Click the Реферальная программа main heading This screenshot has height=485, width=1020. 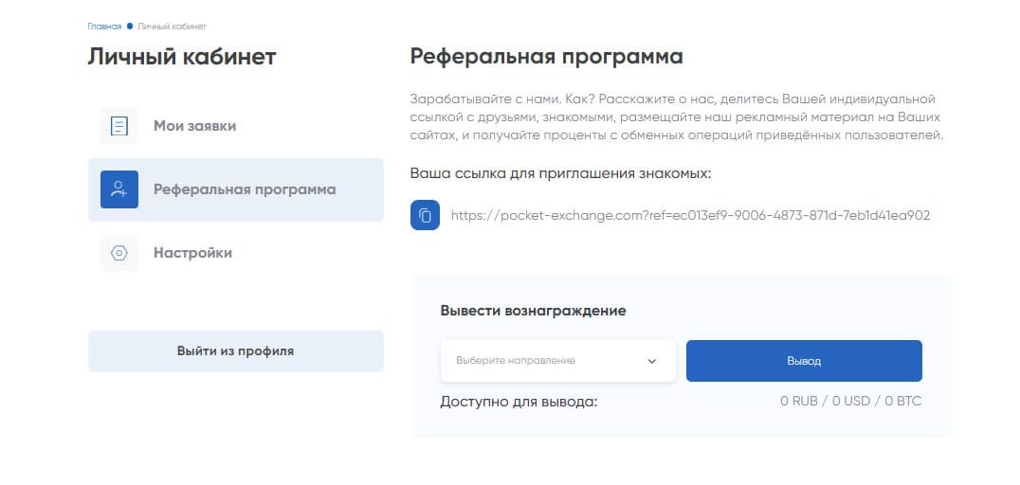[546, 57]
